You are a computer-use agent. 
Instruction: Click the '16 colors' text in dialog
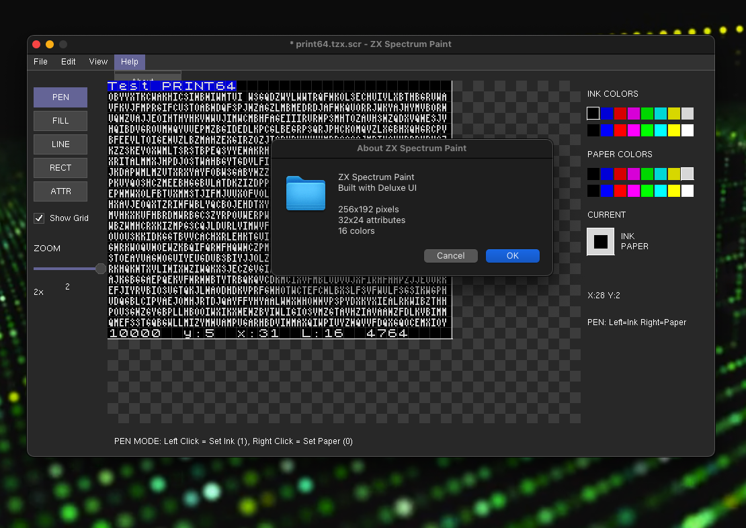(x=356, y=231)
